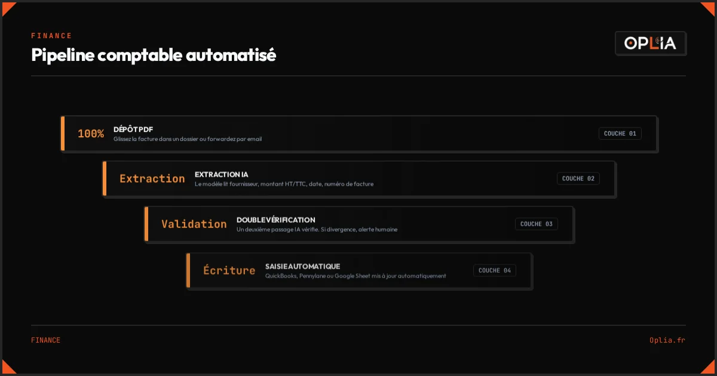Click the orange 'Extraction' label
The image size is (717, 376).
tap(152, 178)
